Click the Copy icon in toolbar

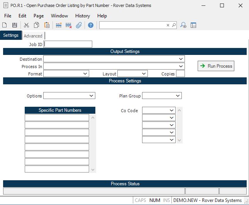click(x=36, y=25)
